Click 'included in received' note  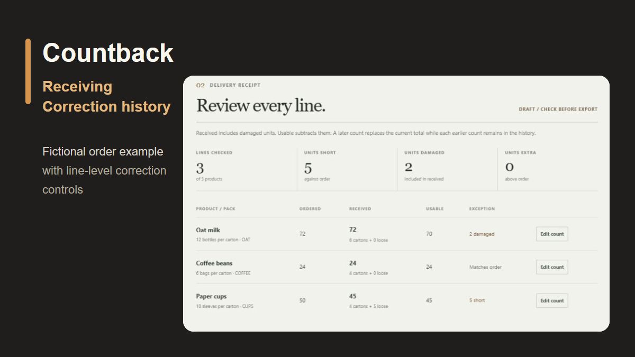(x=424, y=179)
